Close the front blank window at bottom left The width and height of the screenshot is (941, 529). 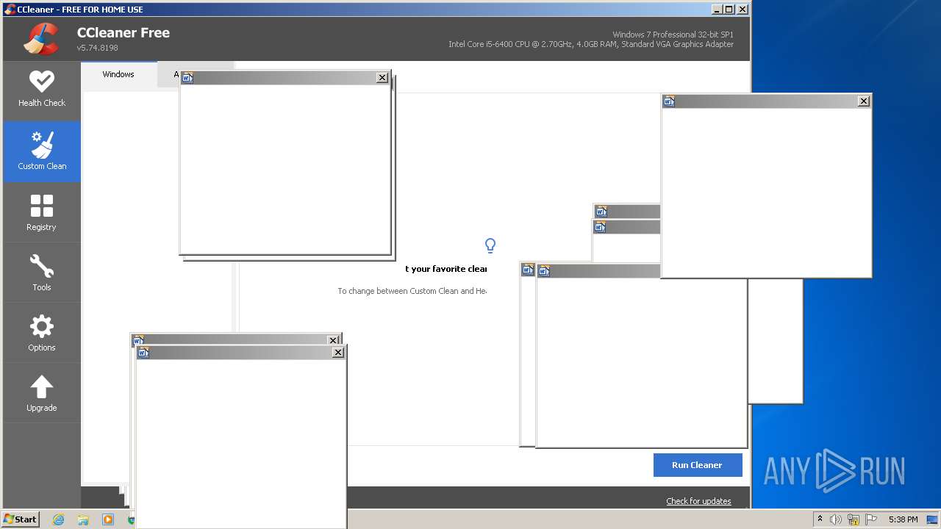[338, 353]
